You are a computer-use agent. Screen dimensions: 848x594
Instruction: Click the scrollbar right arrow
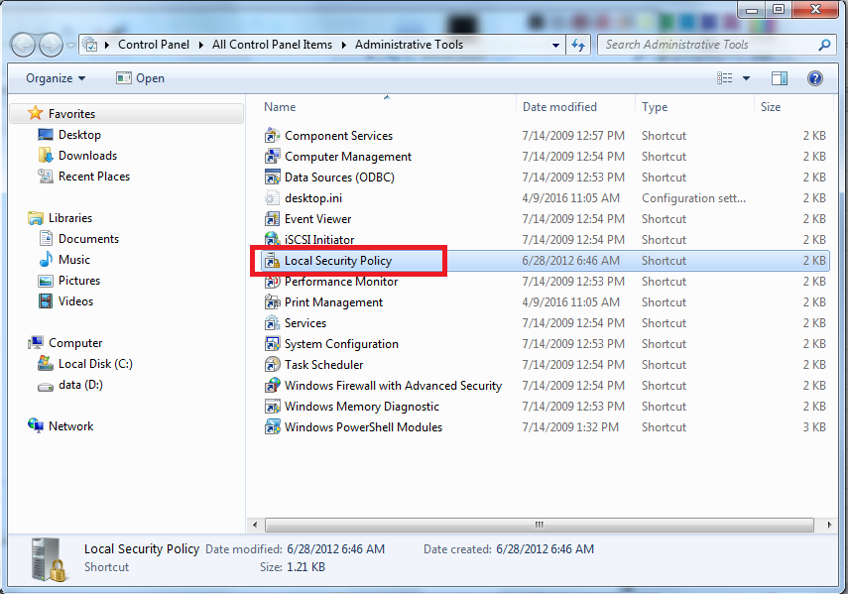tap(829, 525)
